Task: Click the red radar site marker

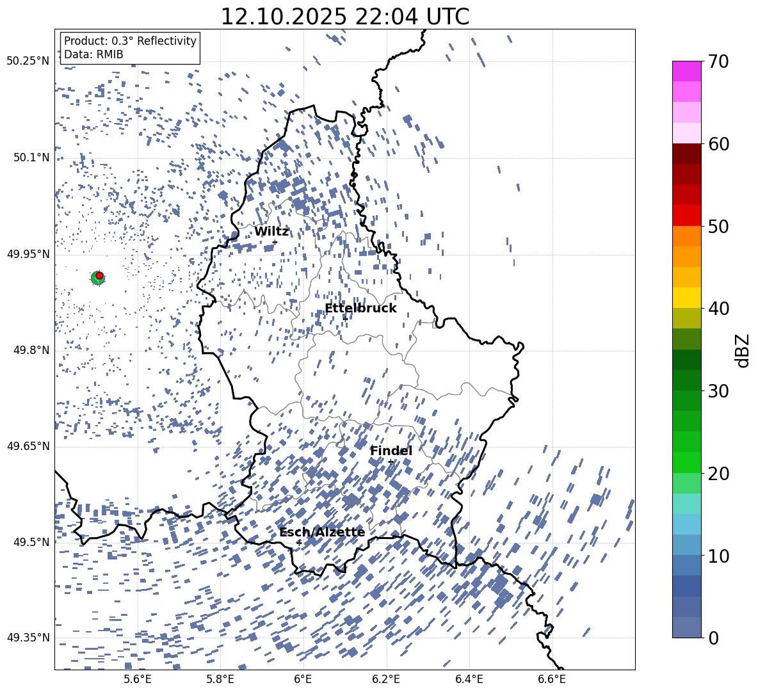Action: tap(99, 276)
